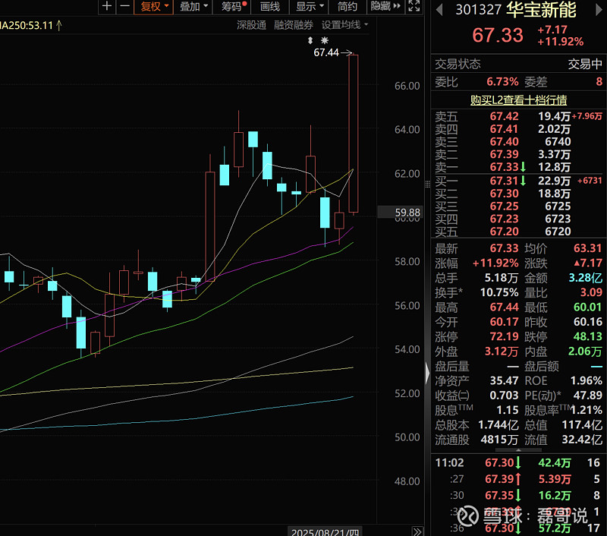Go to previous stock arrow
Viewport: 607px width, 536px height.
click(x=439, y=10)
